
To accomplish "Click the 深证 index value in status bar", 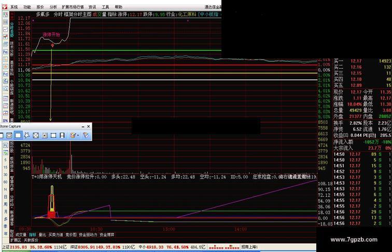I will pos(86,247).
